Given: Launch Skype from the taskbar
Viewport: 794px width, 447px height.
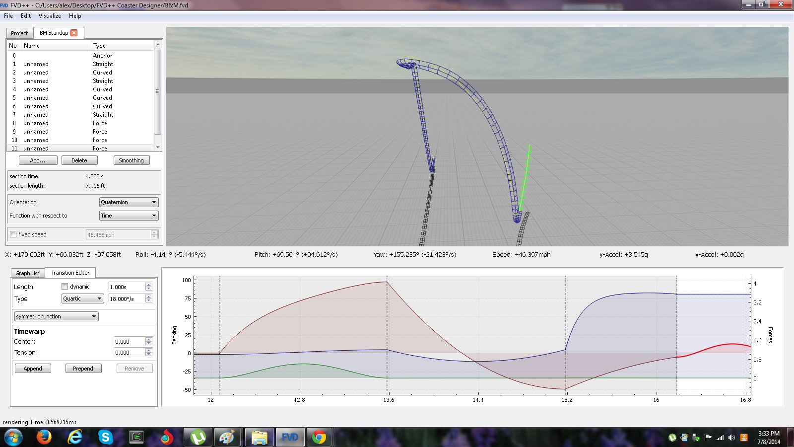Looking at the screenshot, I should [105, 437].
